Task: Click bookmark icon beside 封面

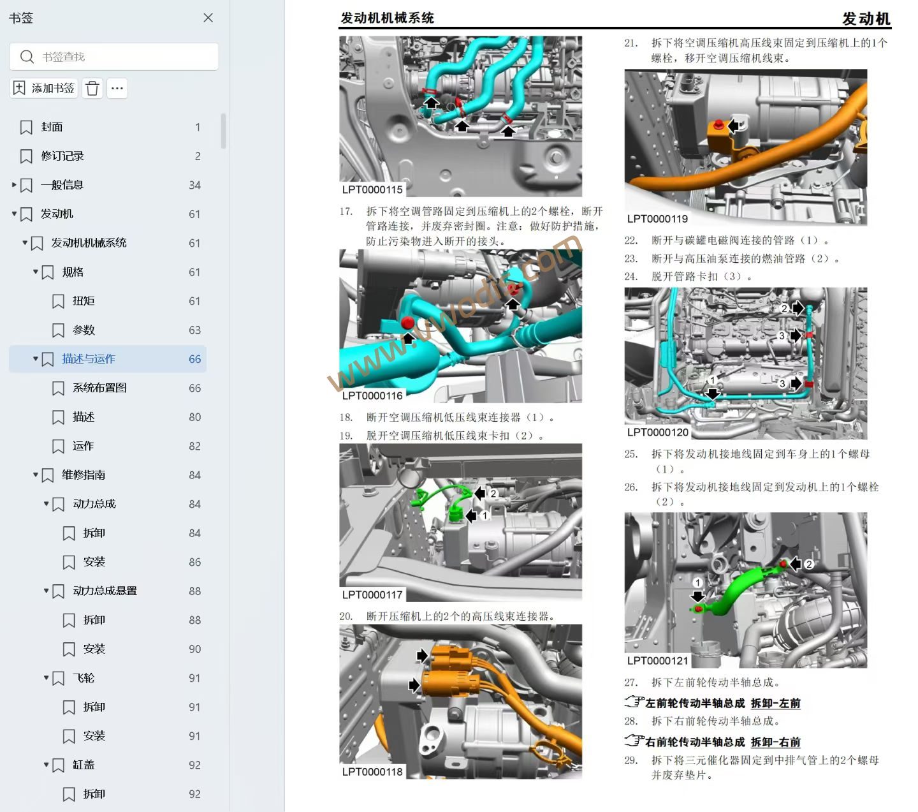Action: point(26,127)
